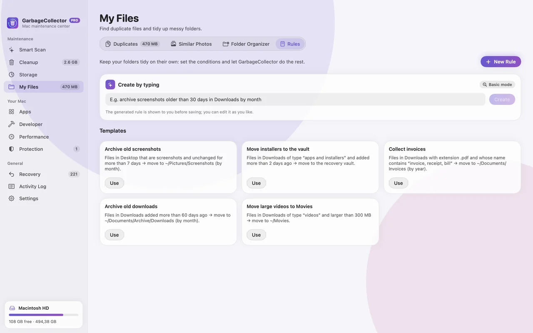Go to the Folder Organizer tab
This screenshot has width=533, height=333.
click(x=246, y=44)
